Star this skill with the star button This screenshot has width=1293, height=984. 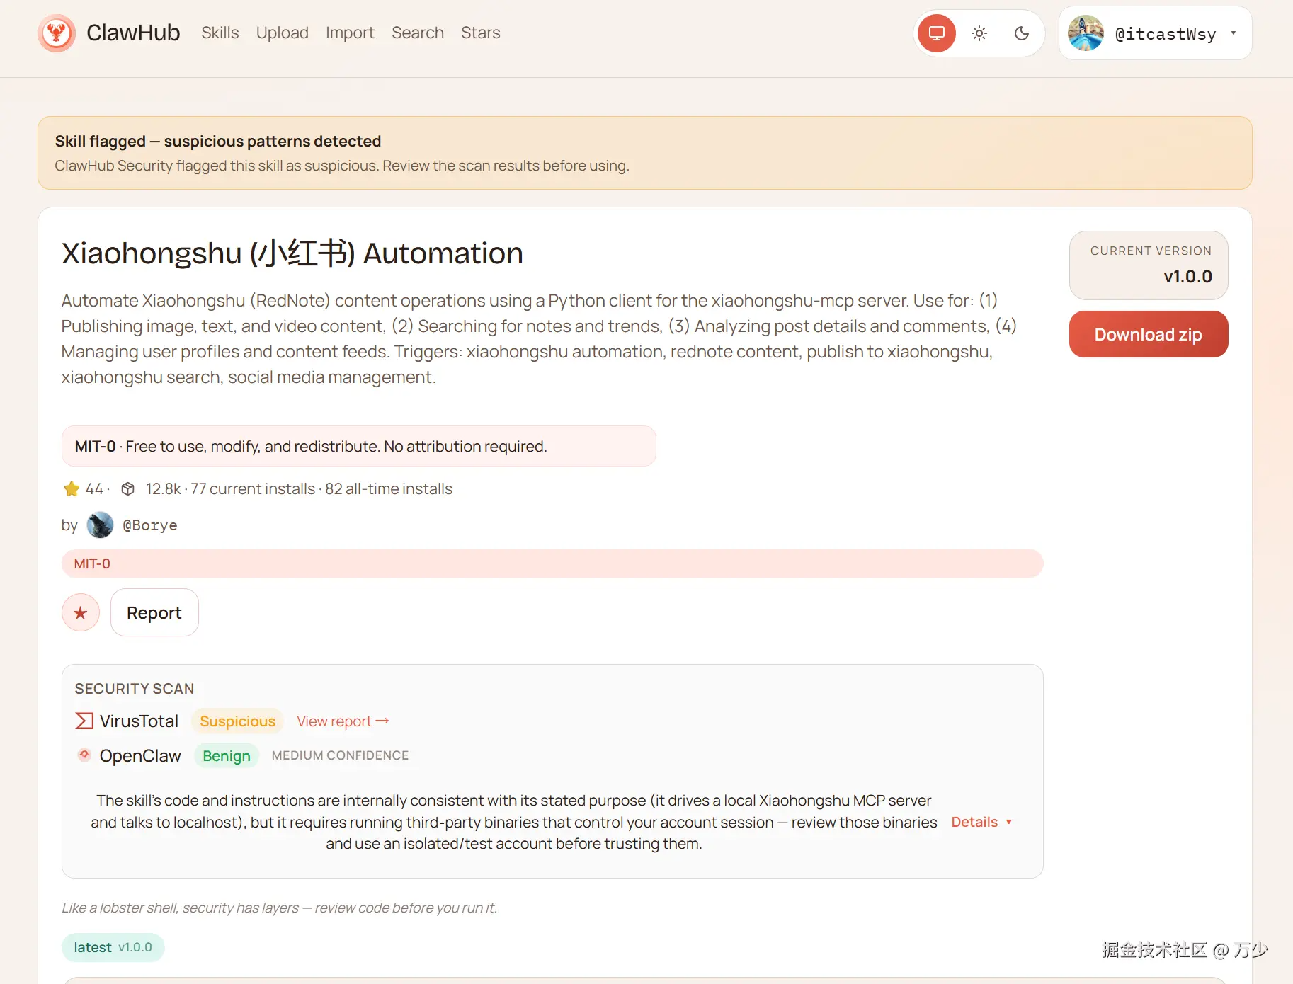[81, 612]
